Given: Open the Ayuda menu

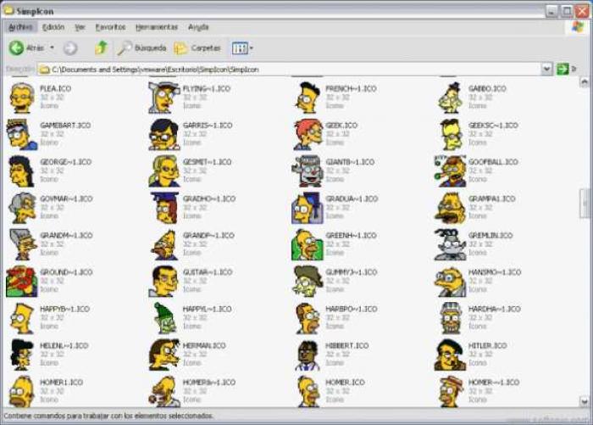Looking at the screenshot, I should click(198, 27).
